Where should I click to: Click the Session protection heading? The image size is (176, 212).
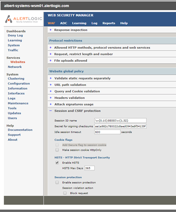tap(68, 177)
